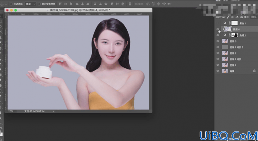Viewport: 258px width, 141px height.
Task: Click the 背景 layer lock icon
Action: [254, 71]
